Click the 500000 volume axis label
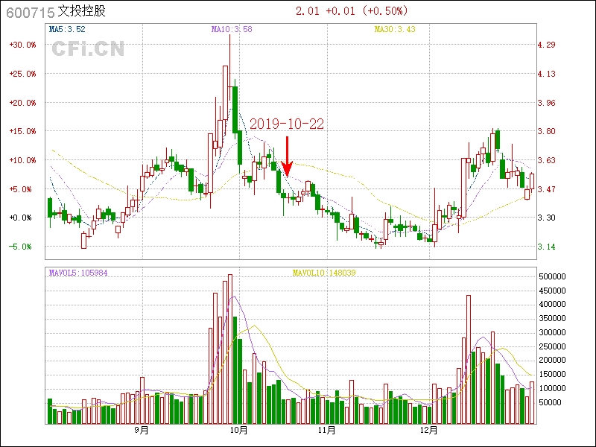The width and height of the screenshot is (596, 447). coord(554,276)
